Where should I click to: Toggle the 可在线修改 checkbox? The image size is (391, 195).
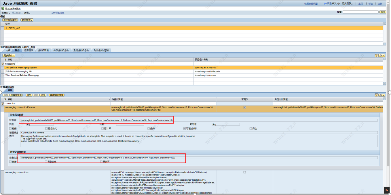[185, 129]
